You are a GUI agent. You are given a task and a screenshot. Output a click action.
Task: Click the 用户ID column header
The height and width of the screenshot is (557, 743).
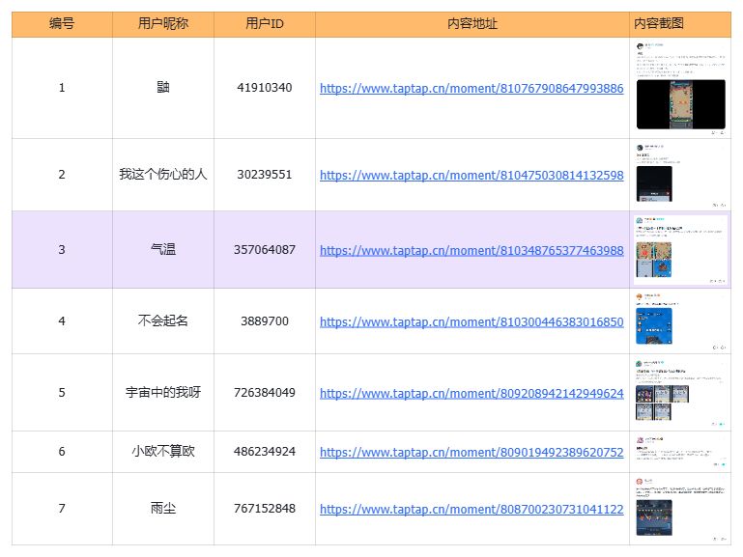coord(265,24)
